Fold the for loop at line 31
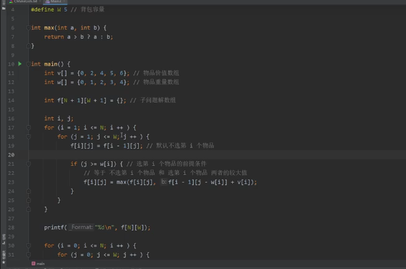The image size is (406, 269). point(29,255)
